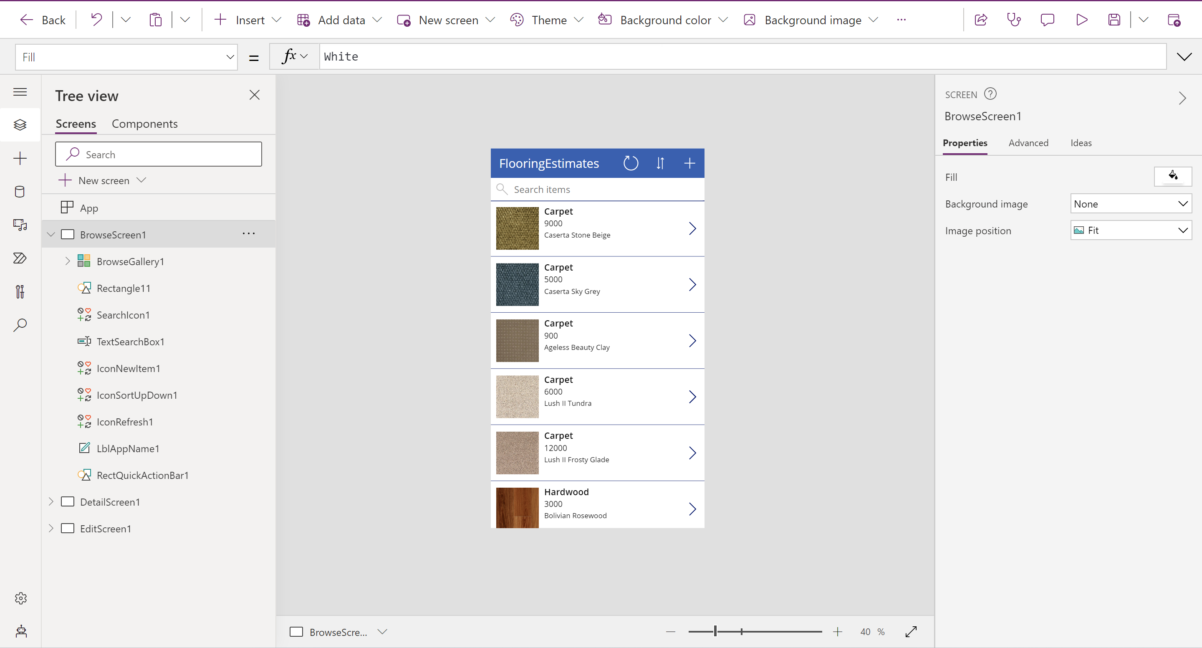The height and width of the screenshot is (648, 1202).
Task: Switch to the Components tab
Action: 145,124
